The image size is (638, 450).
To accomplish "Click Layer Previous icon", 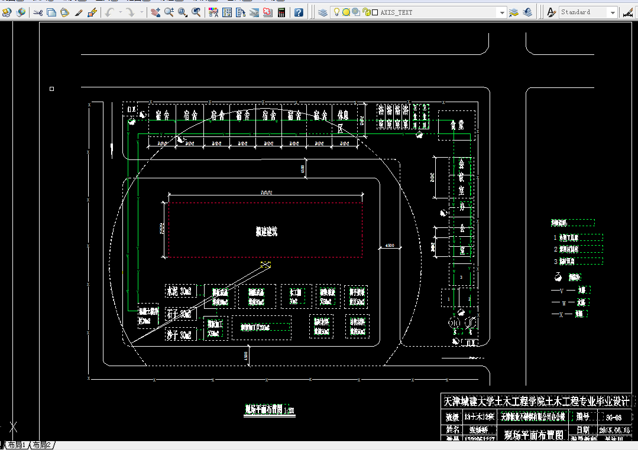I will (527, 12).
